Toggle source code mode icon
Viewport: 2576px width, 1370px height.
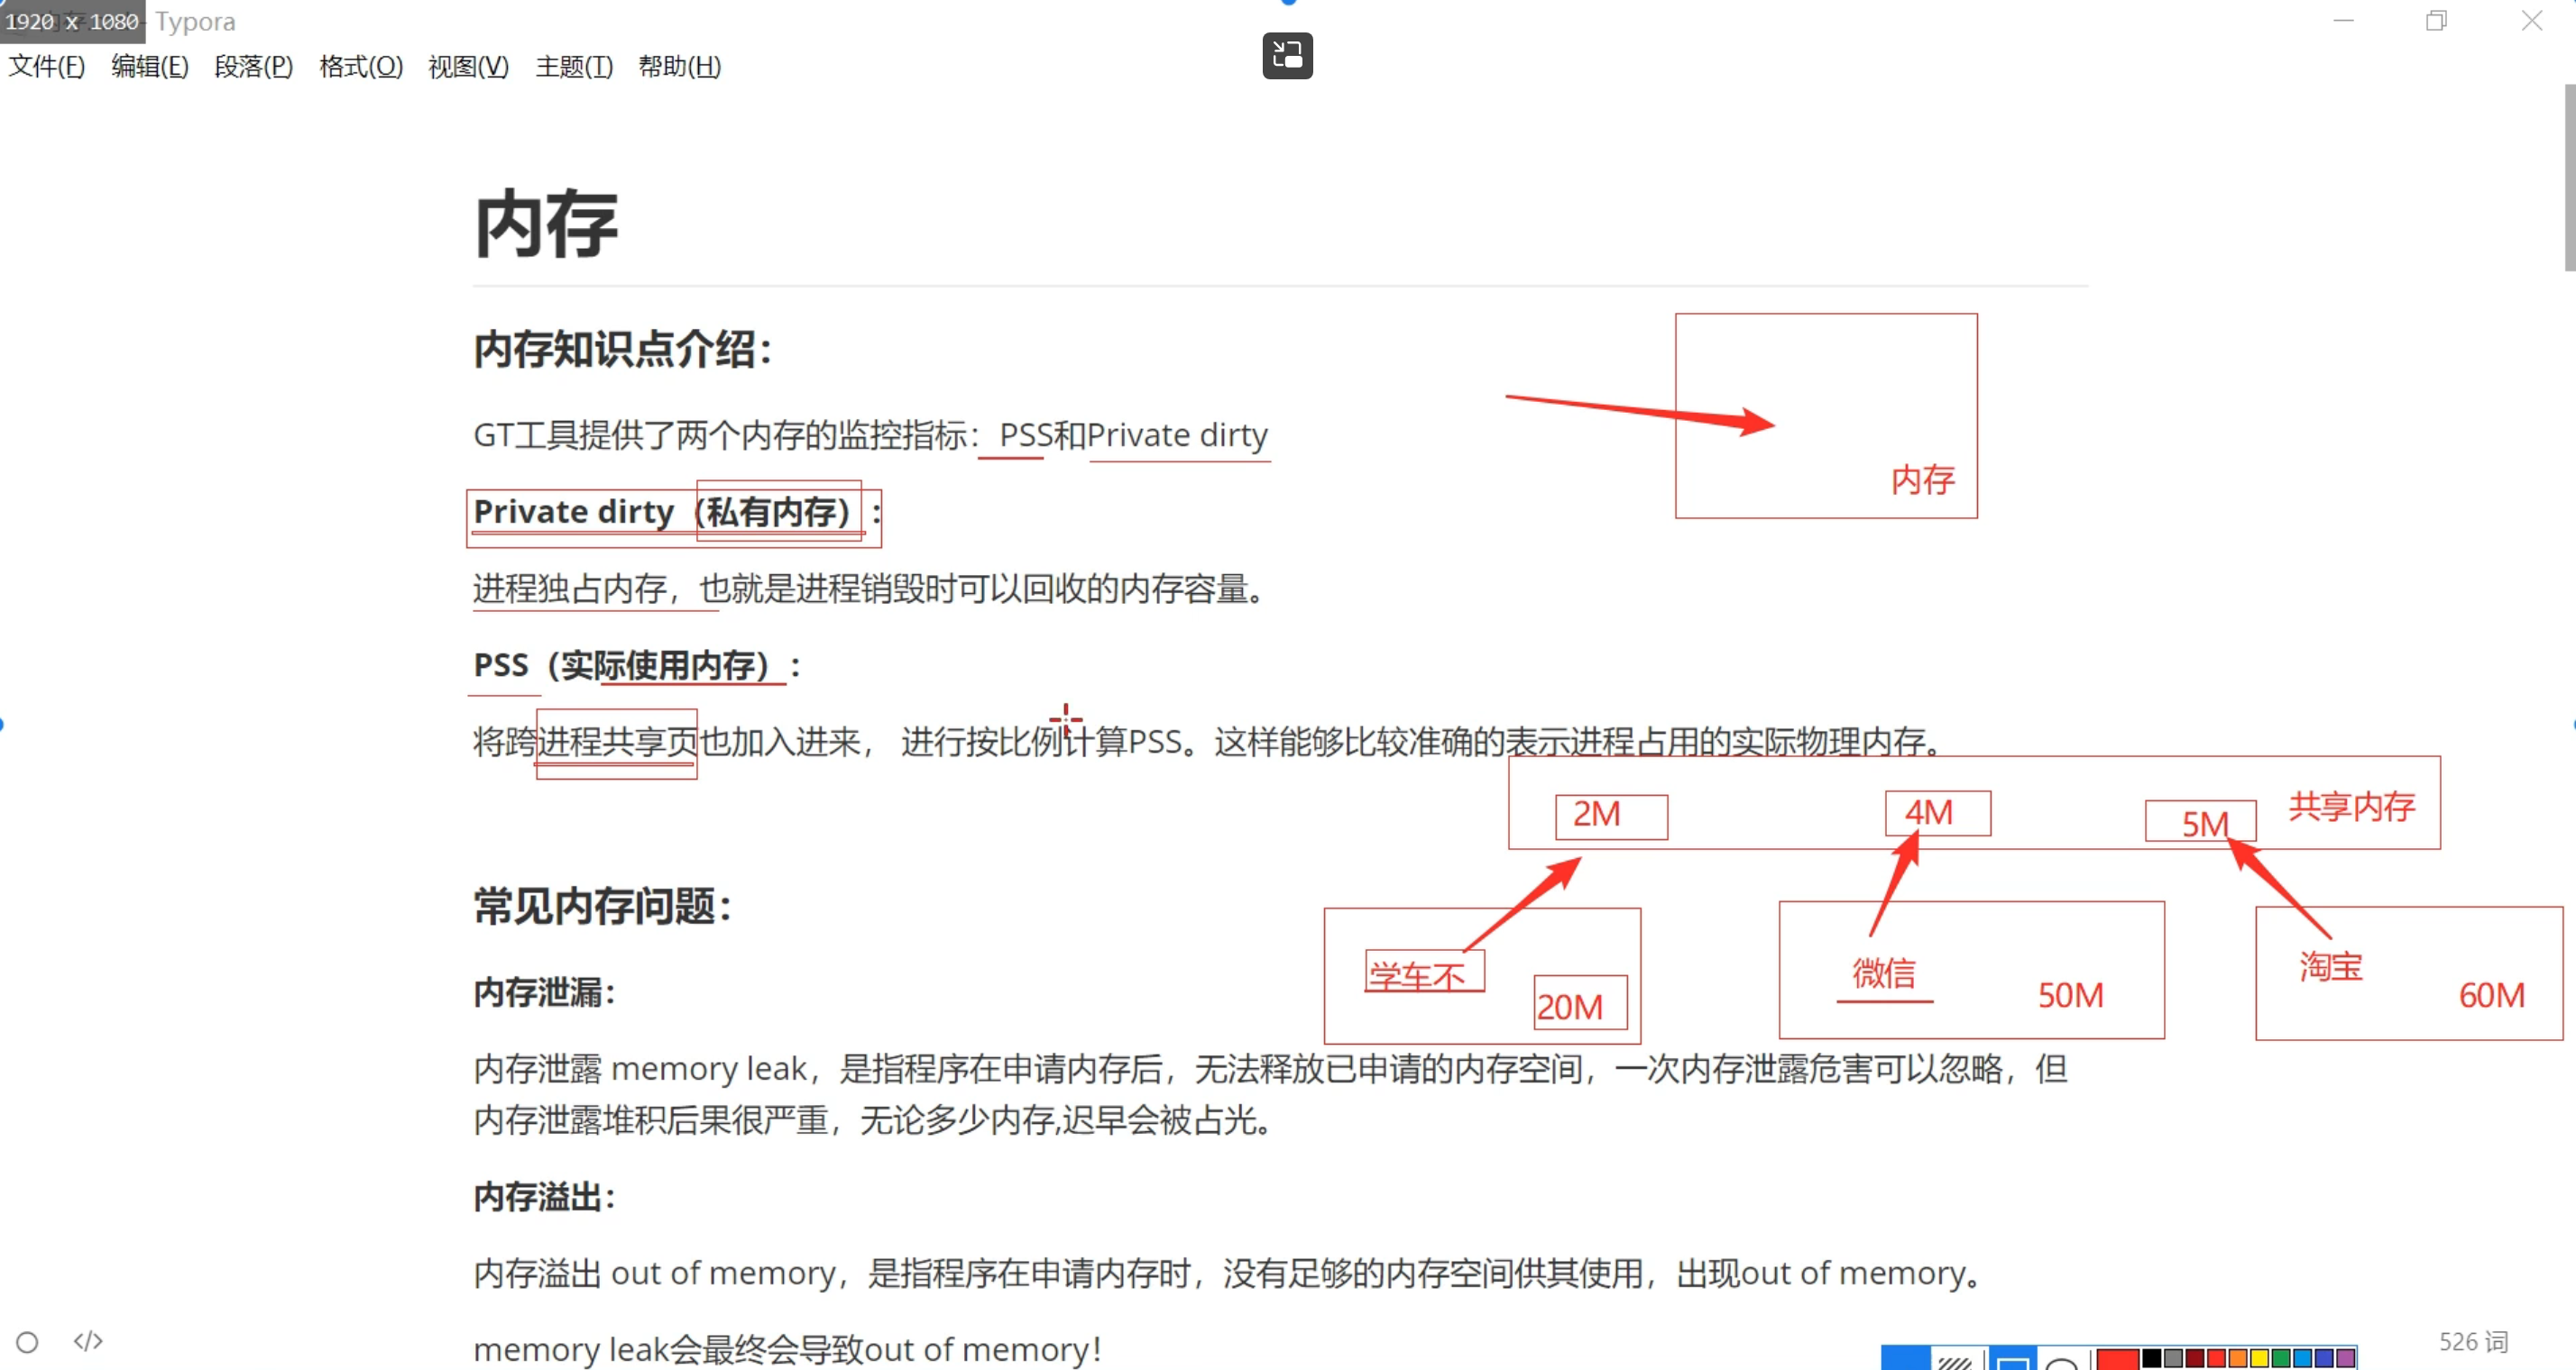88,1340
